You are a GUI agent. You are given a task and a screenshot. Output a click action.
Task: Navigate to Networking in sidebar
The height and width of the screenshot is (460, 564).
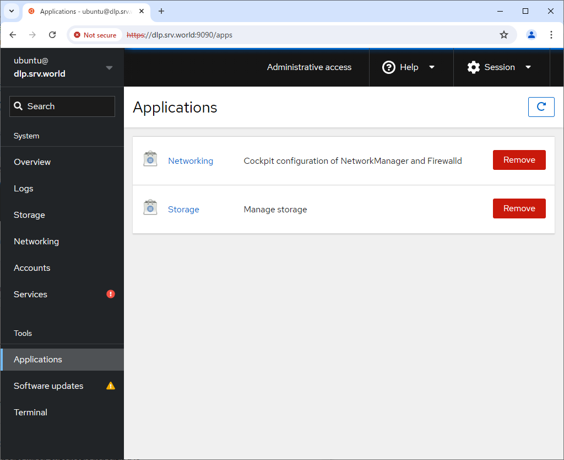[x=62, y=242]
